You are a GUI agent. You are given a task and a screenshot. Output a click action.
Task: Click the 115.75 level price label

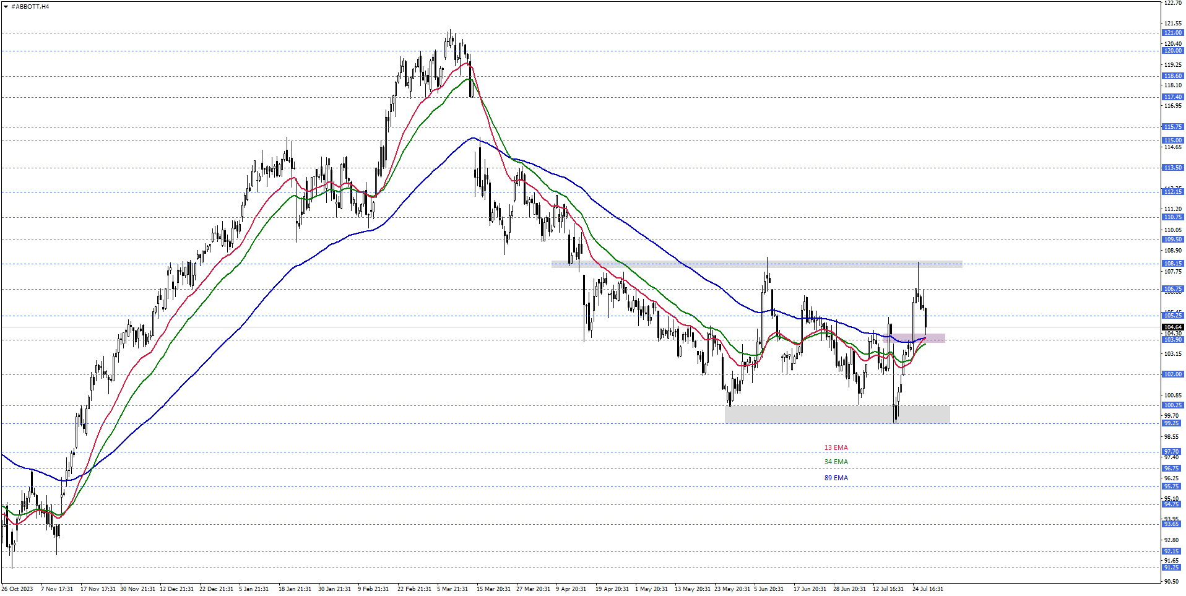click(x=1172, y=127)
